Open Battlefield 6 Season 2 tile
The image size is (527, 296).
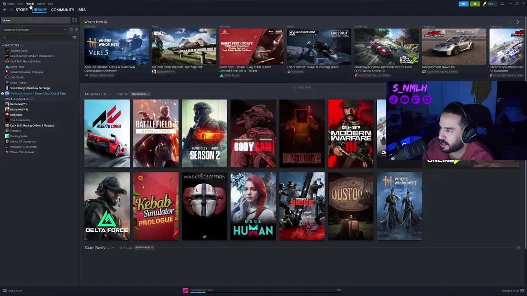[205, 133]
